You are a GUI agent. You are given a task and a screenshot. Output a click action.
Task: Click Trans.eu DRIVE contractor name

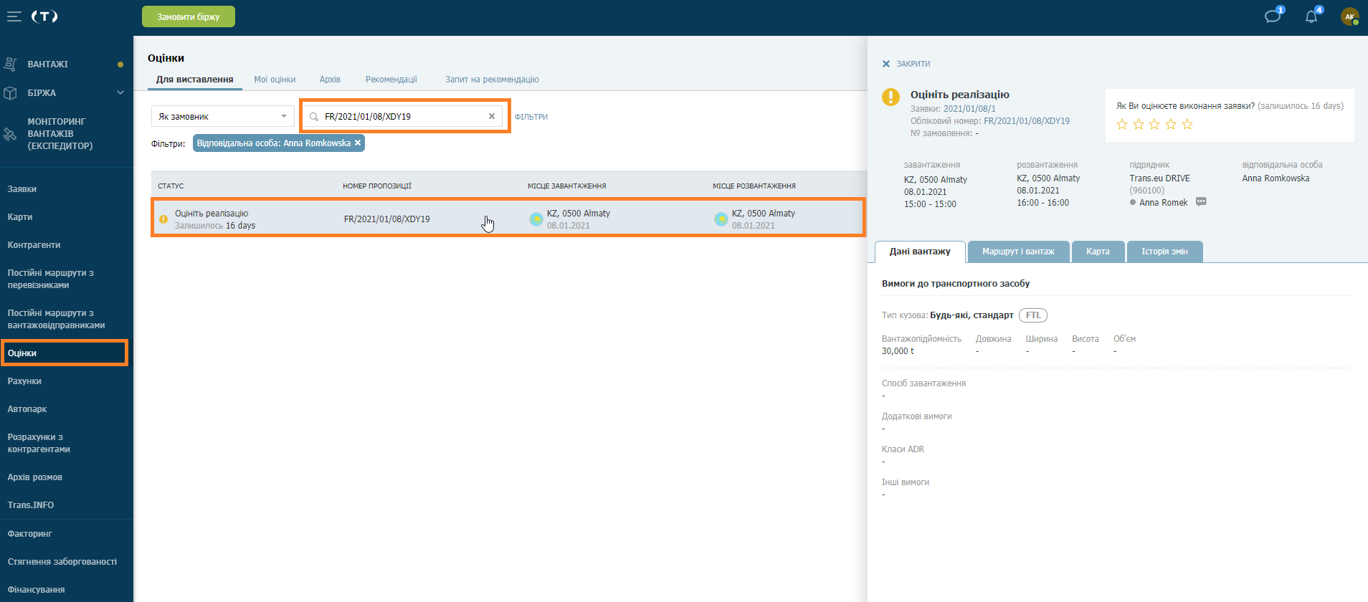(1159, 178)
